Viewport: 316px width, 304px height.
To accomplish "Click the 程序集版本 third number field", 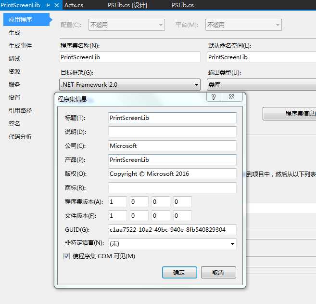I will click(x=161, y=202).
